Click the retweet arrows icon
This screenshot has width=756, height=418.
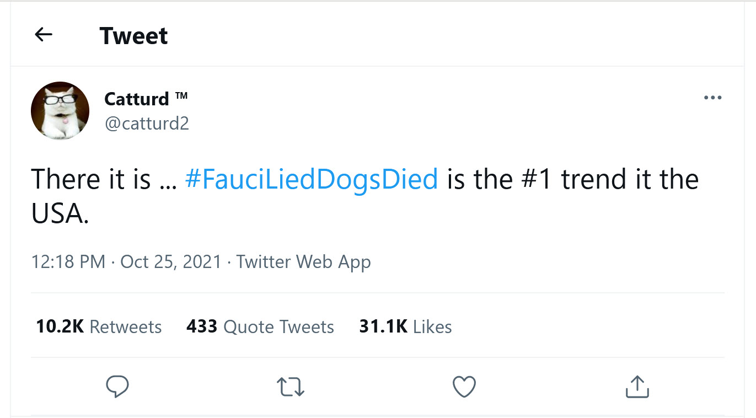[291, 387]
